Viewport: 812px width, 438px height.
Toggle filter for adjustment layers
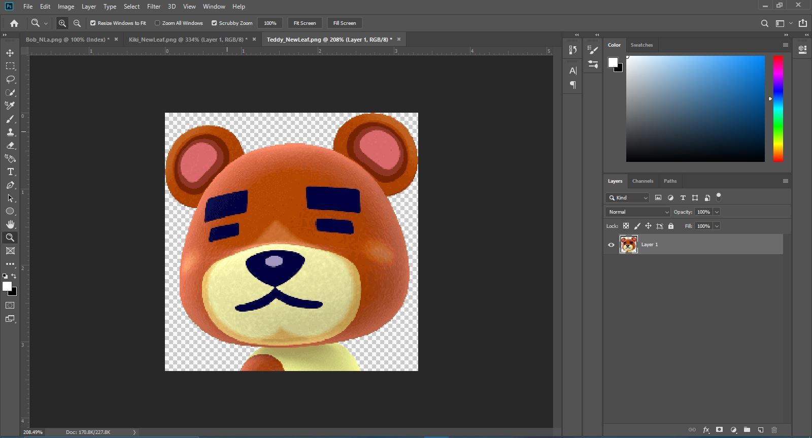pos(670,197)
